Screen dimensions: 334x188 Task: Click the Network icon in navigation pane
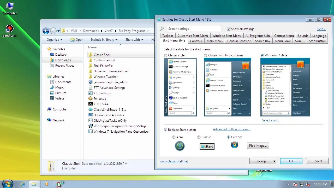(x=49, y=120)
